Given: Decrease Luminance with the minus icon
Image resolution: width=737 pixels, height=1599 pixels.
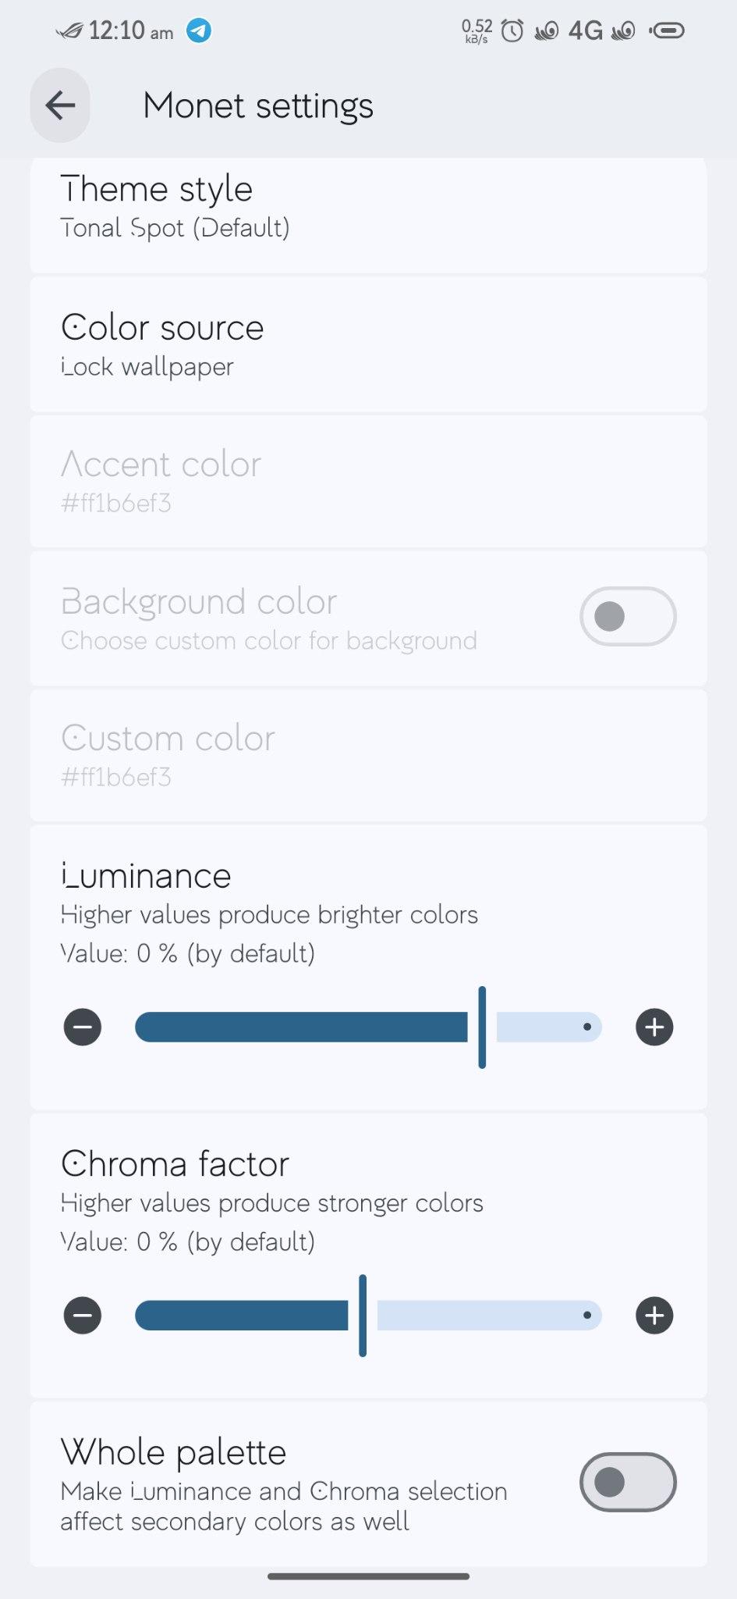Looking at the screenshot, I should [83, 1027].
